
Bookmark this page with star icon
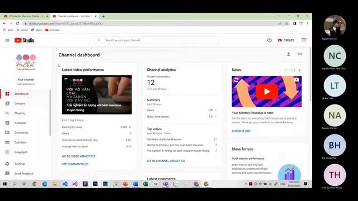click(286, 23)
